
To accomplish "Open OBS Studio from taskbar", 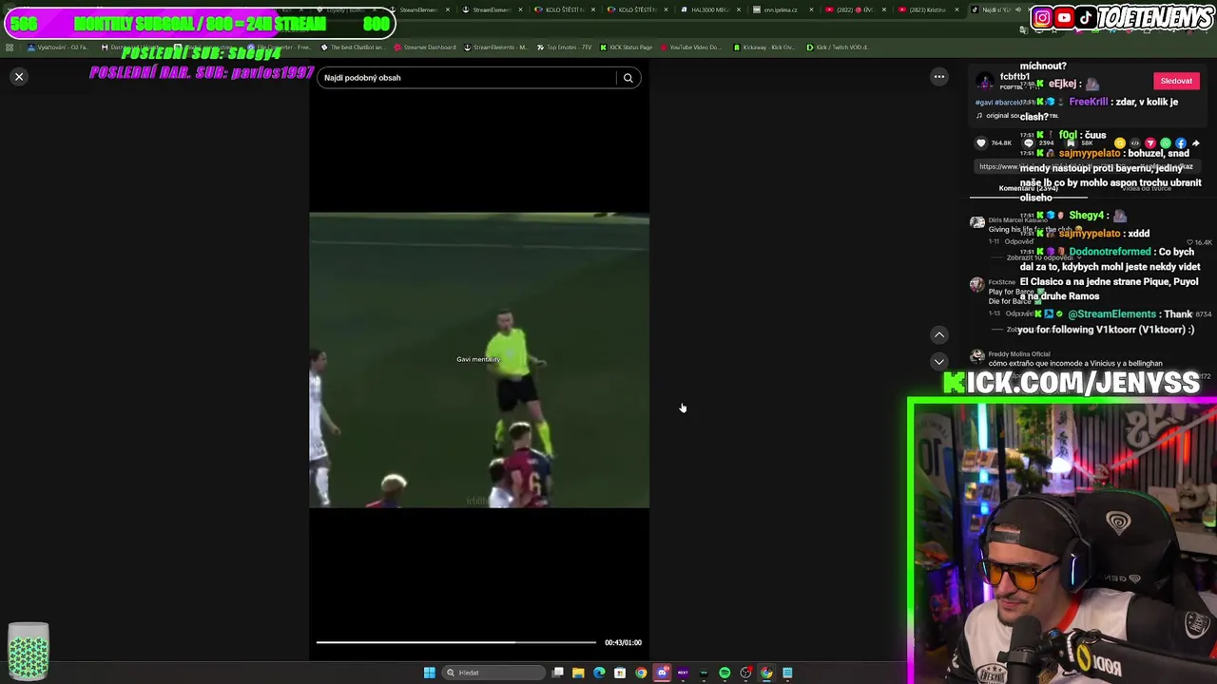I will (x=746, y=673).
